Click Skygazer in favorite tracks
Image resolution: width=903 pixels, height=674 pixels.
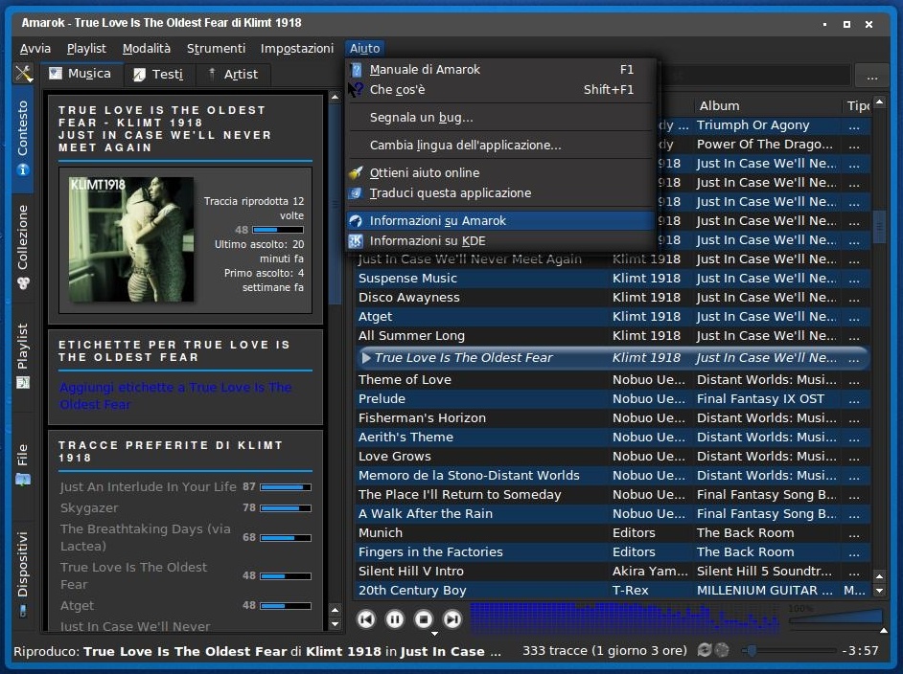[89, 507]
